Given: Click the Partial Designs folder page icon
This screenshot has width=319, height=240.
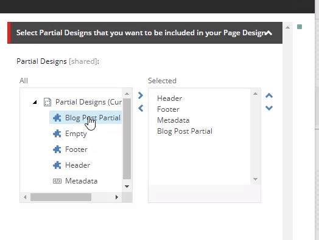Looking at the screenshot, I should tap(47, 102).
